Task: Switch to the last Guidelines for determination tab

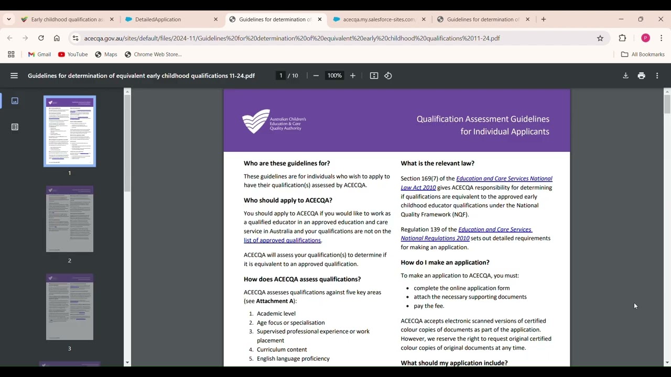Action: 482,19
